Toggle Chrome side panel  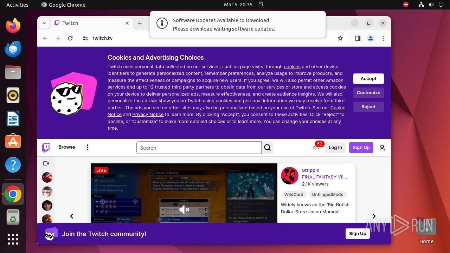[x=358, y=38]
